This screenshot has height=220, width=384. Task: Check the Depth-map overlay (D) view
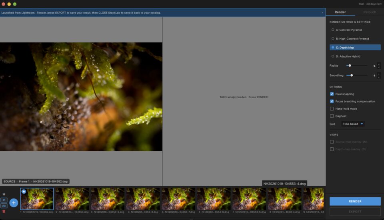tap(332, 149)
